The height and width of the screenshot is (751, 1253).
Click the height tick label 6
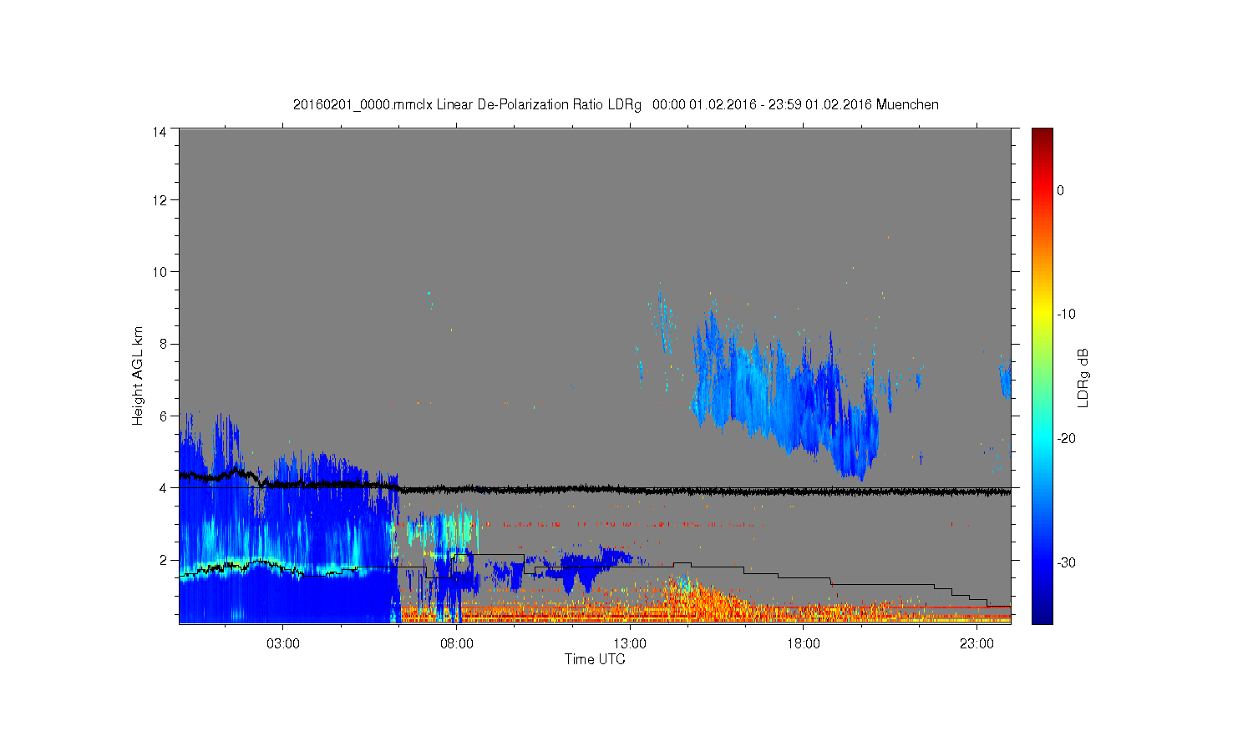pos(162,416)
